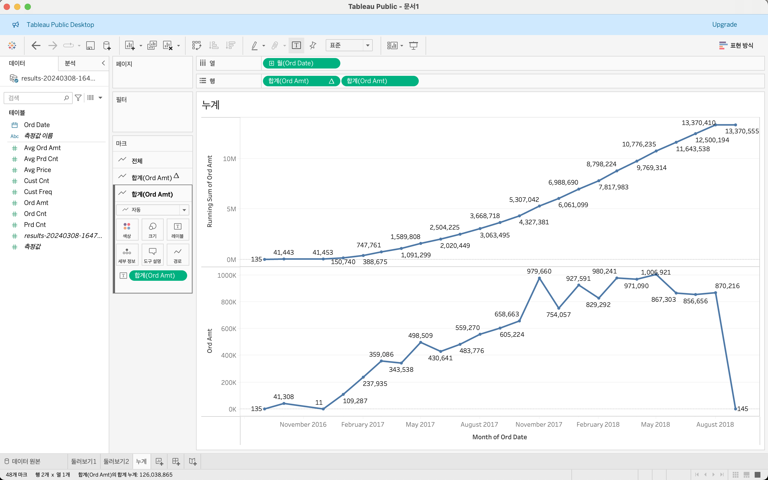768x480 pixels.
Task: Expand the 월(Ord Date) pill
Action: [x=272, y=63]
